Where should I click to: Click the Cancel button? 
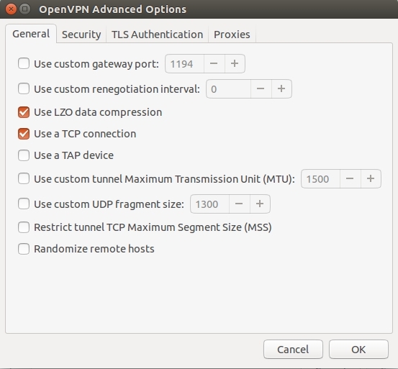(x=293, y=349)
